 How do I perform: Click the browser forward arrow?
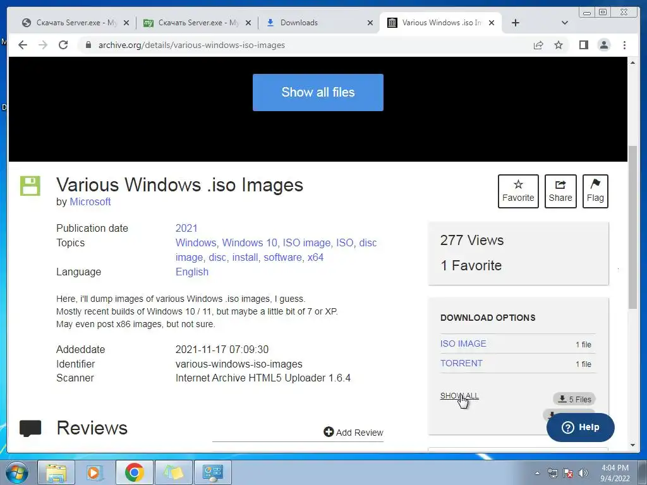click(43, 45)
